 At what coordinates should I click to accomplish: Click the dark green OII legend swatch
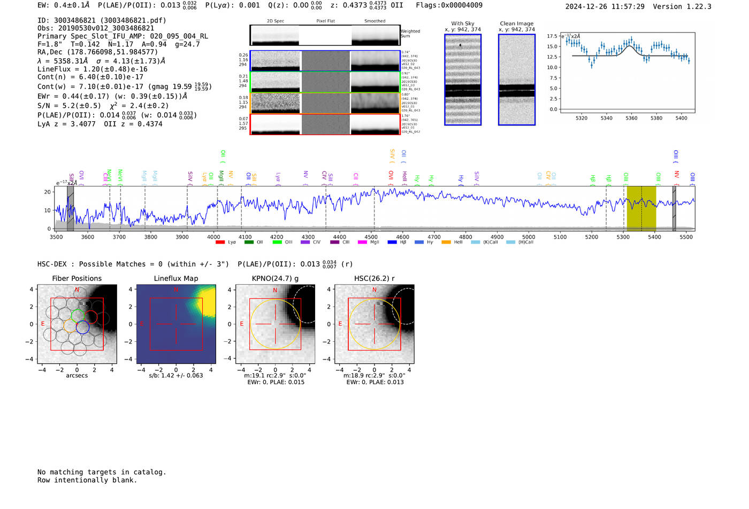[249, 242]
